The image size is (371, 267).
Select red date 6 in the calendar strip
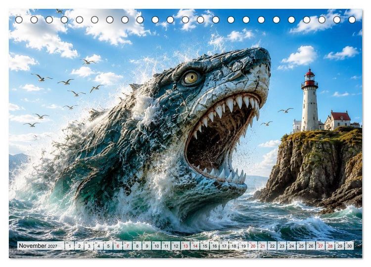click(118, 246)
